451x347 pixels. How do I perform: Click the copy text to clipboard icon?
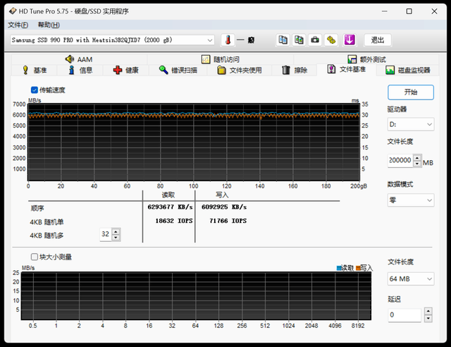[283, 40]
